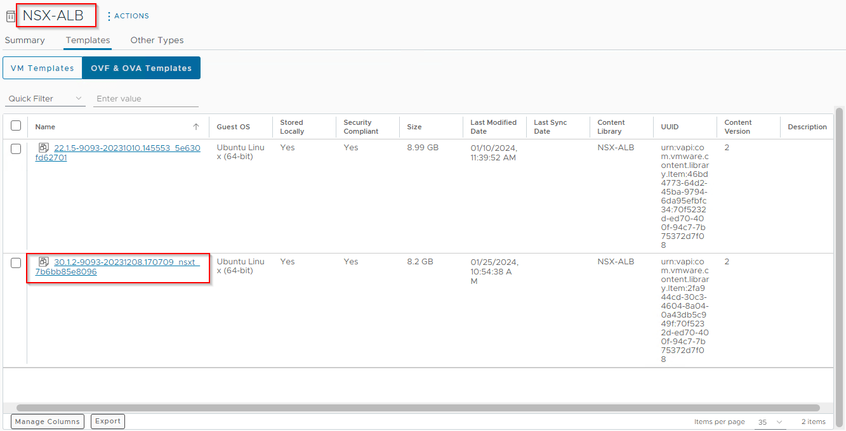Click the template icon for 30.1.2-9093 item
Viewport: 846px width, 431px height.
point(44,262)
